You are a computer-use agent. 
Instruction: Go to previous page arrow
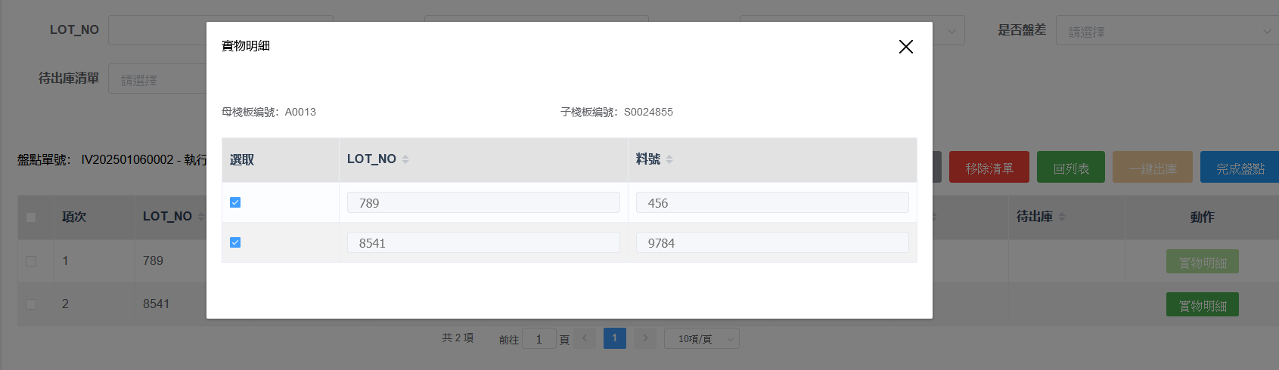pos(585,338)
